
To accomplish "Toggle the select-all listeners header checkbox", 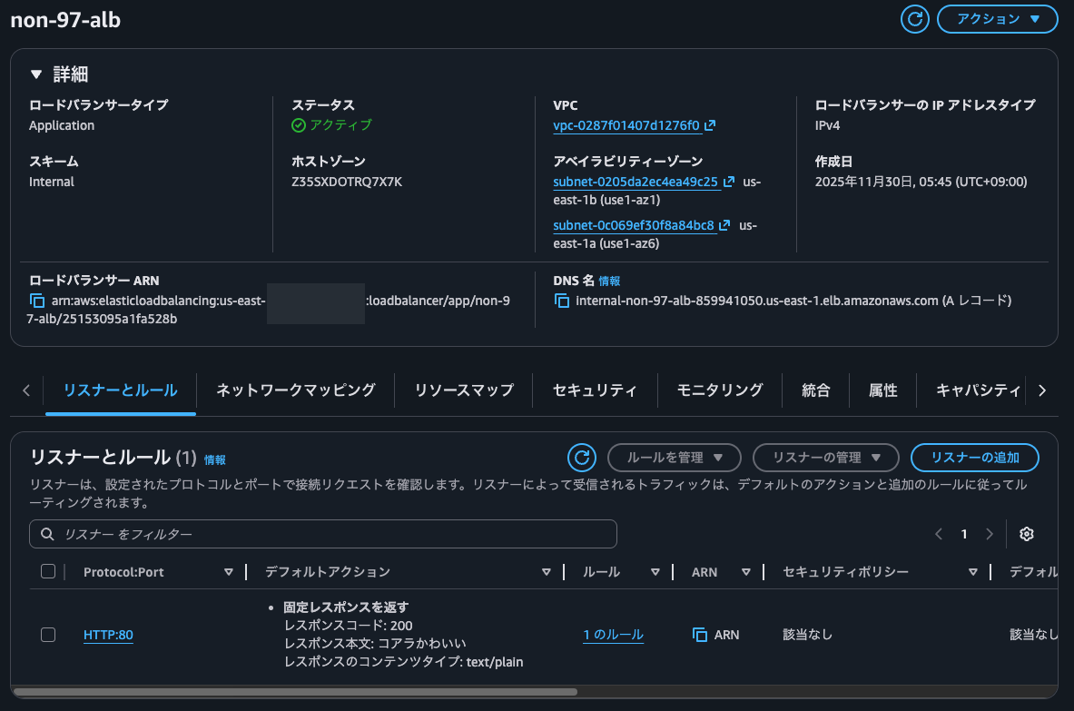I will click(48, 571).
